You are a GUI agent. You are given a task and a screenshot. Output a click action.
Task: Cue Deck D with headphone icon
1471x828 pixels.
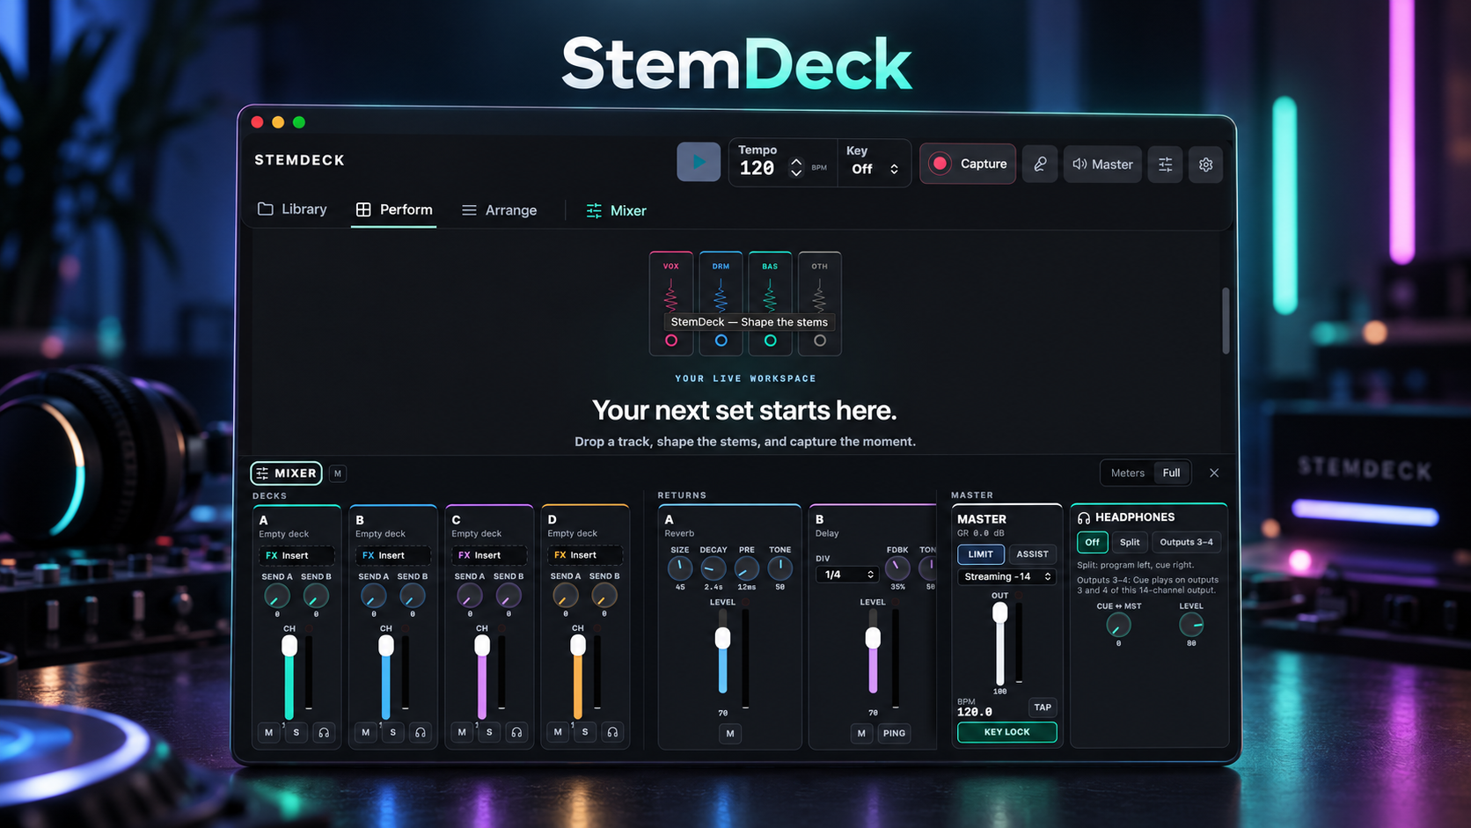612,732
